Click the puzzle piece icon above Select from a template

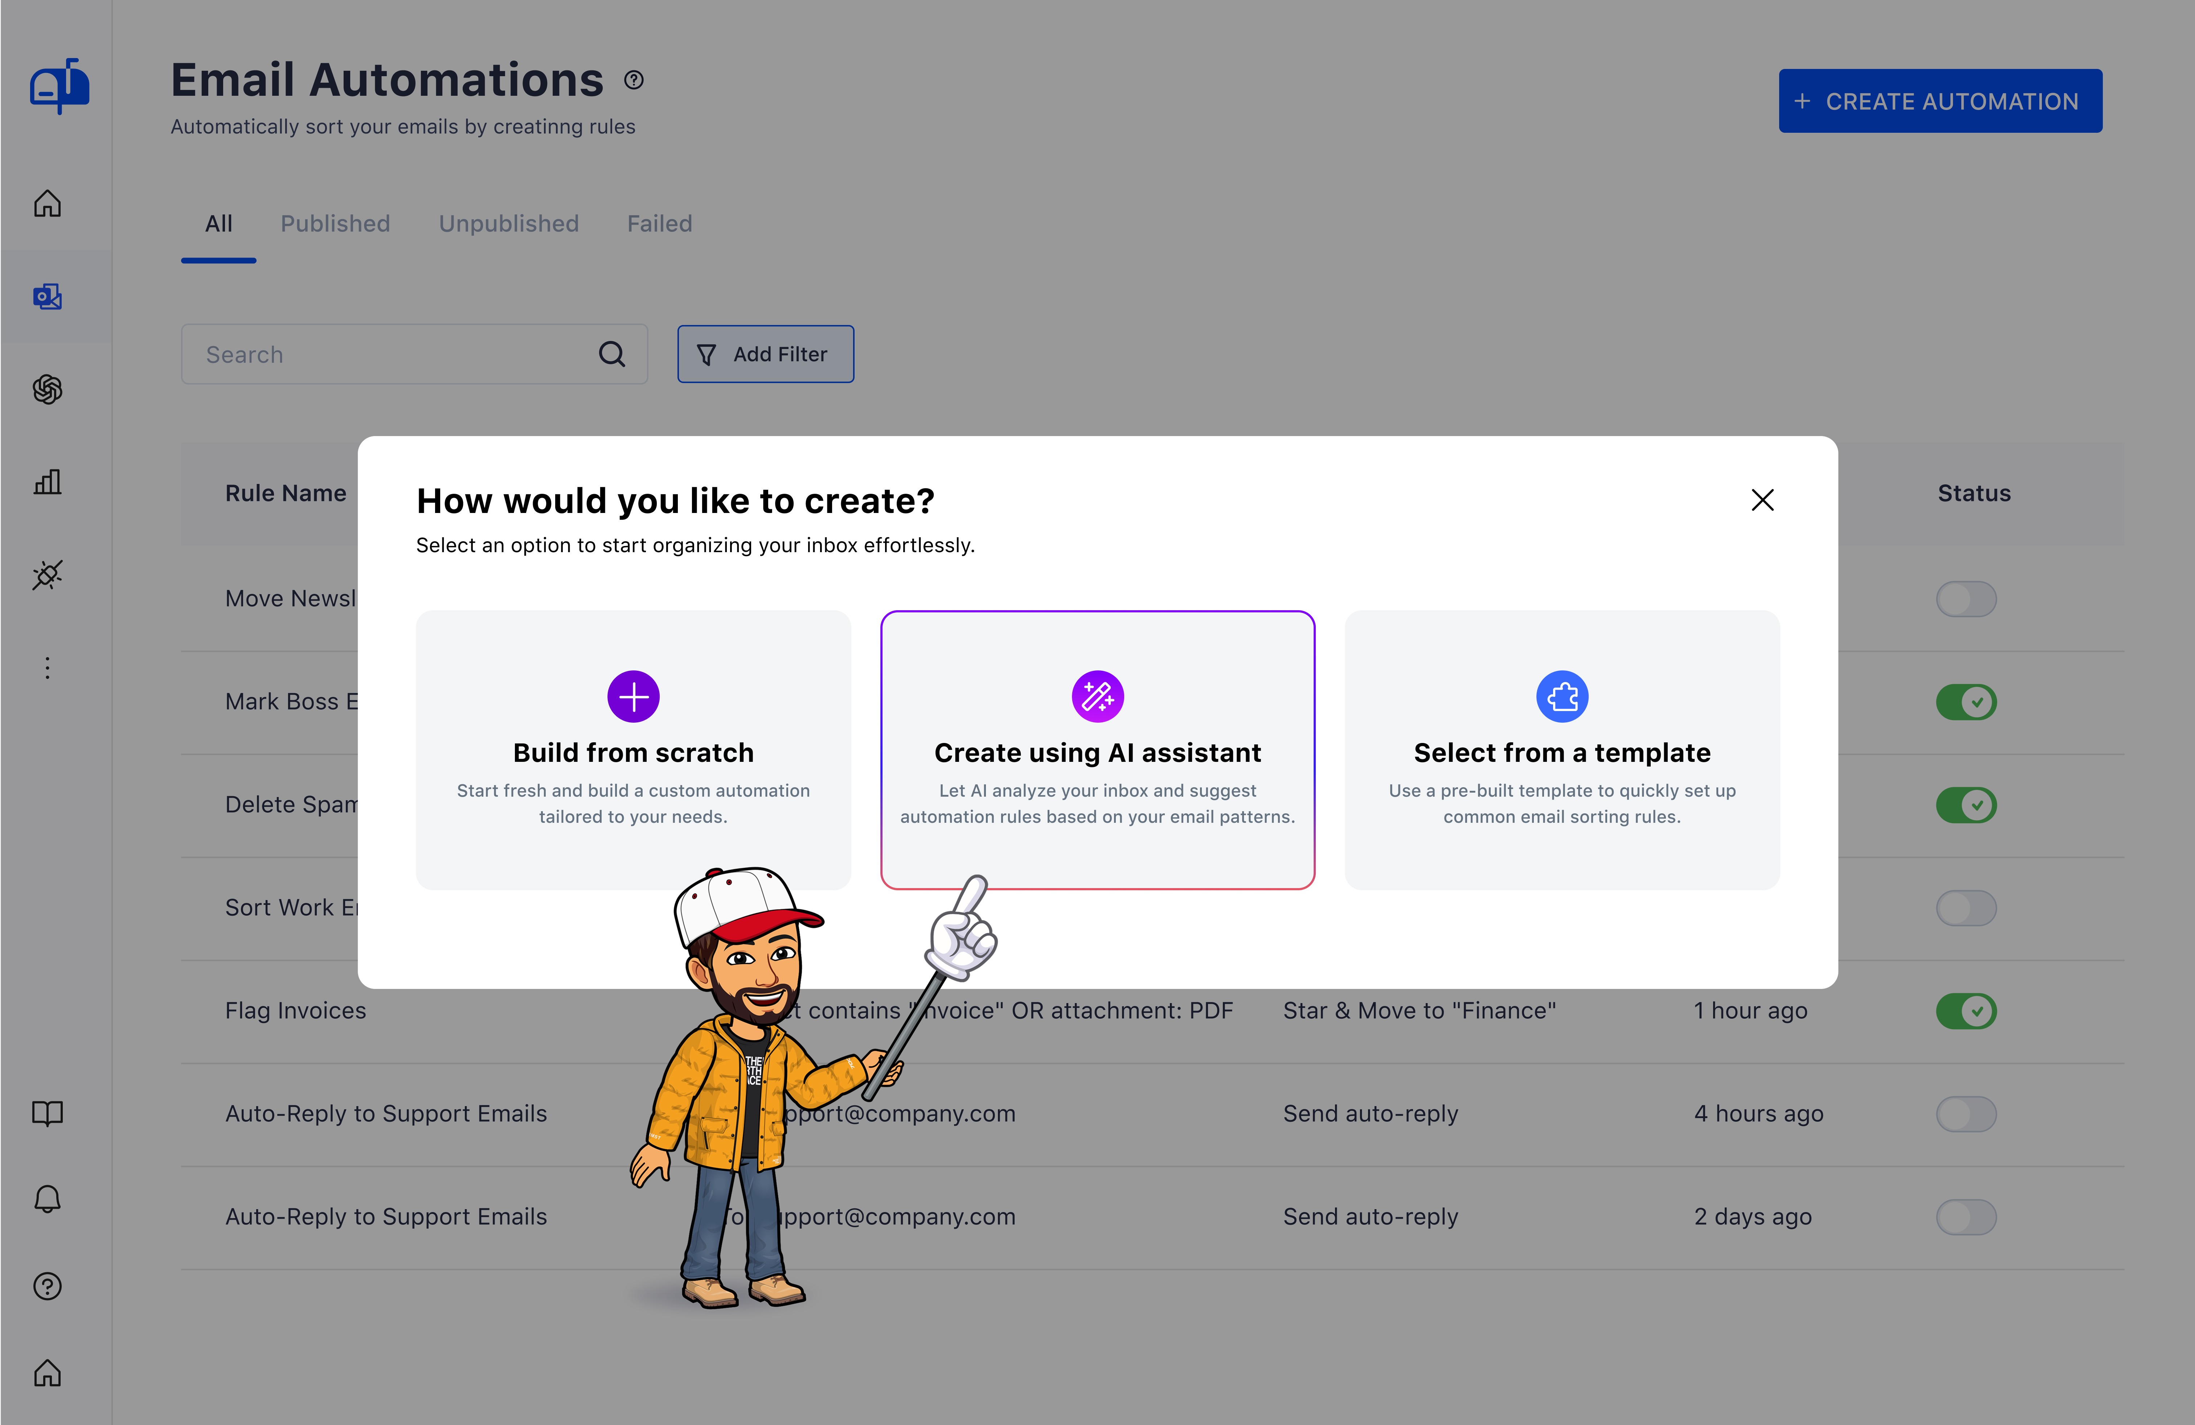1562,697
